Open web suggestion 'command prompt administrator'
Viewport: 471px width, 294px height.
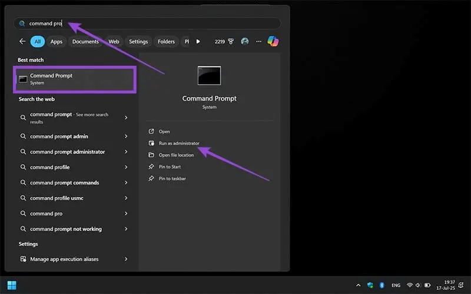coord(74,152)
